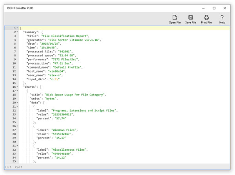Click line number 15 in the gutter
The height and width of the screenshot is (175, 235).
(14, 83)
